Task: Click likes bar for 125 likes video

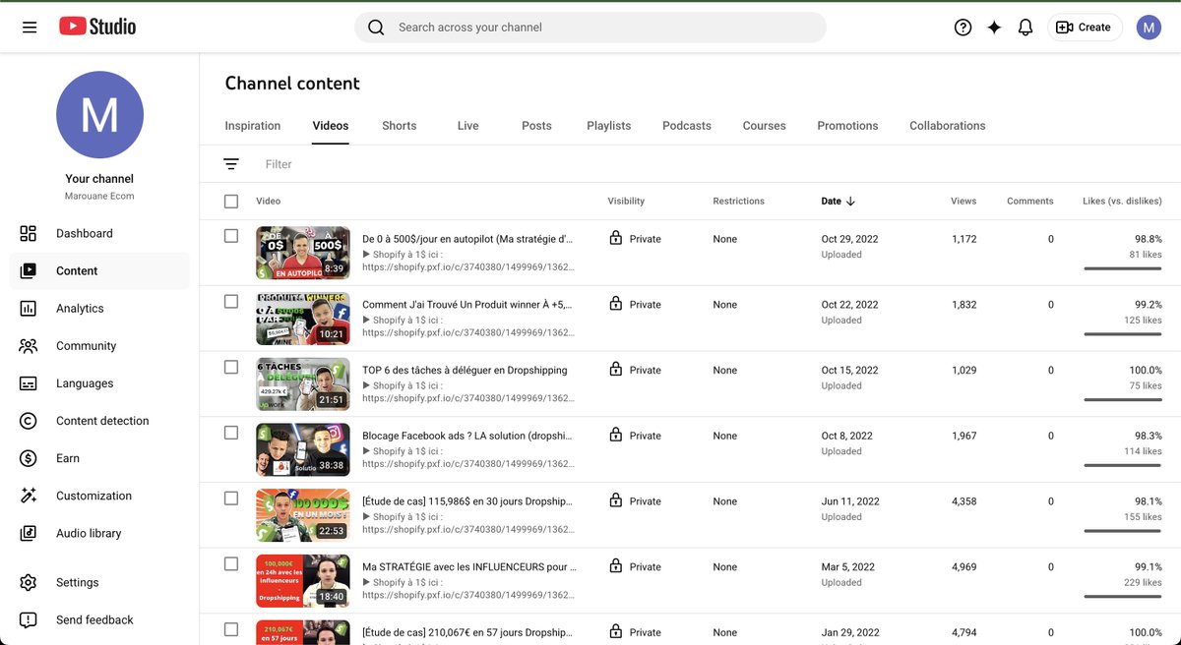Action: click(x=1122, y=334)
